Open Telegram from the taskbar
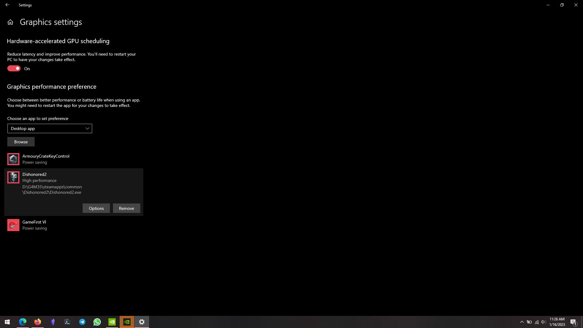 coord(82,322)
